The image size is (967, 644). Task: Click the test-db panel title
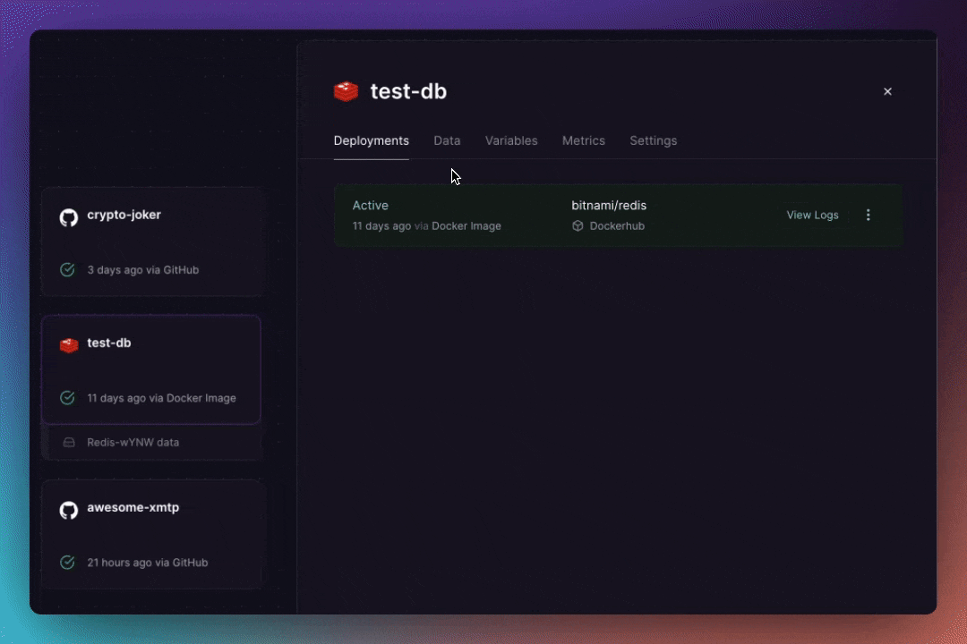[x=408, y=91]
